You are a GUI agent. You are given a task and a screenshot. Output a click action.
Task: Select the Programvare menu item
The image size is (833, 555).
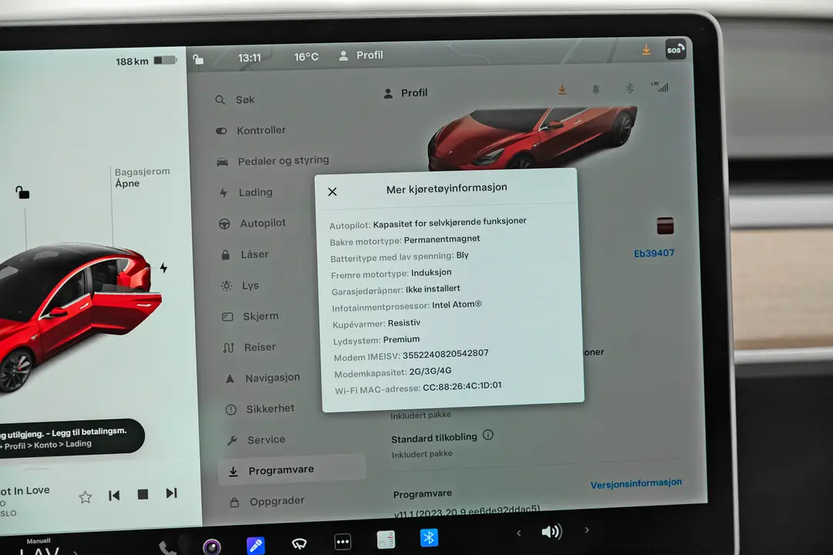[x=292, y=469]
